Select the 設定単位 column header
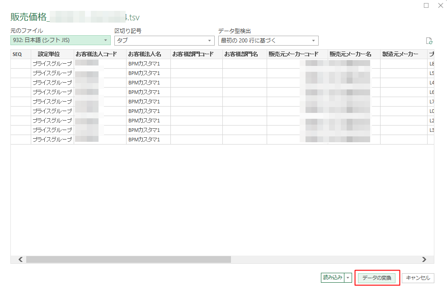The height and width of the screenshot is (294, 447). [x=50, y=54]
